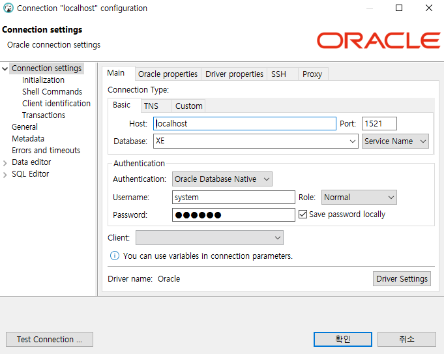
Task: Select SQL Editor in the tree
Action: click(x=30, y=174)
